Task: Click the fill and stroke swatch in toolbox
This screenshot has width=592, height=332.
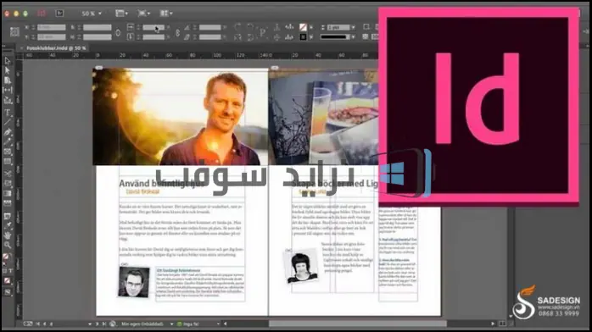Action: tap(7, 257)
